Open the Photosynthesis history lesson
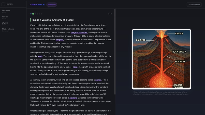The width and height of the screenshot is (205, 115). (8, 30)
